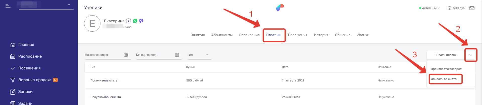This screenshot has width=482, height=105.
Task: Open the info icon next to Екатерина
Action: [128, 21]
